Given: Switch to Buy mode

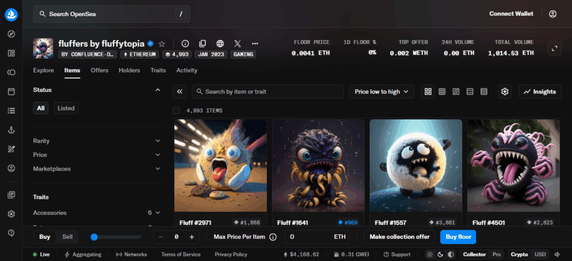Looking at the screenshot, I should pos(45,237).
